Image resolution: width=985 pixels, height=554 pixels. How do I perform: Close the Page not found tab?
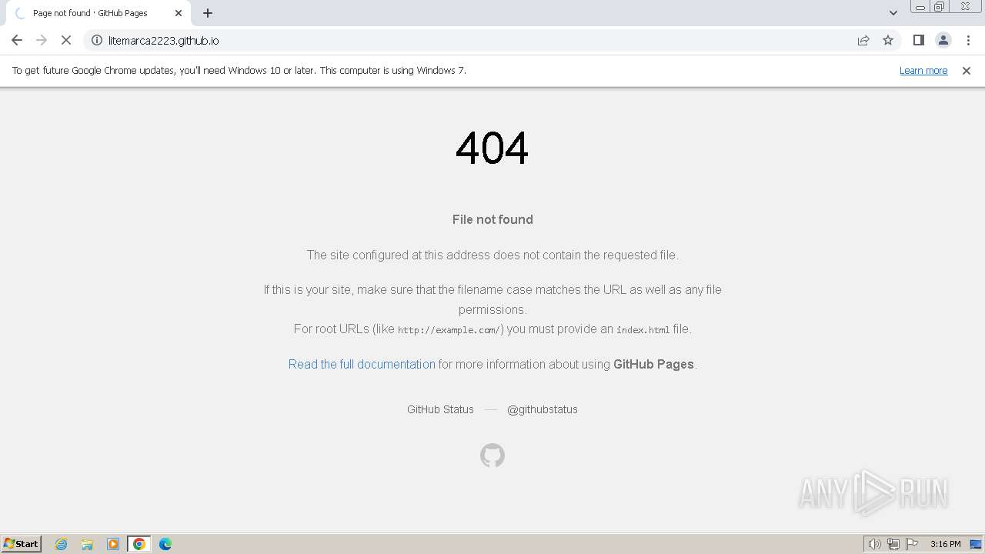(x=179, y=13)
